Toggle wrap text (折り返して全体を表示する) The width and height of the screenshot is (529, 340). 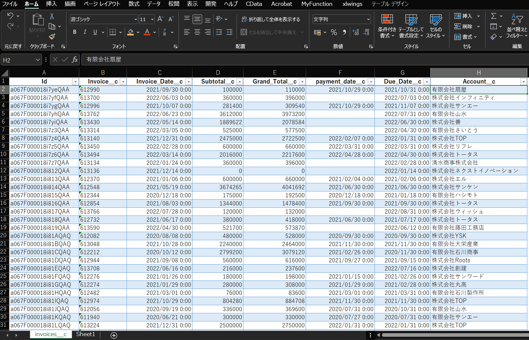click(271, 19)
